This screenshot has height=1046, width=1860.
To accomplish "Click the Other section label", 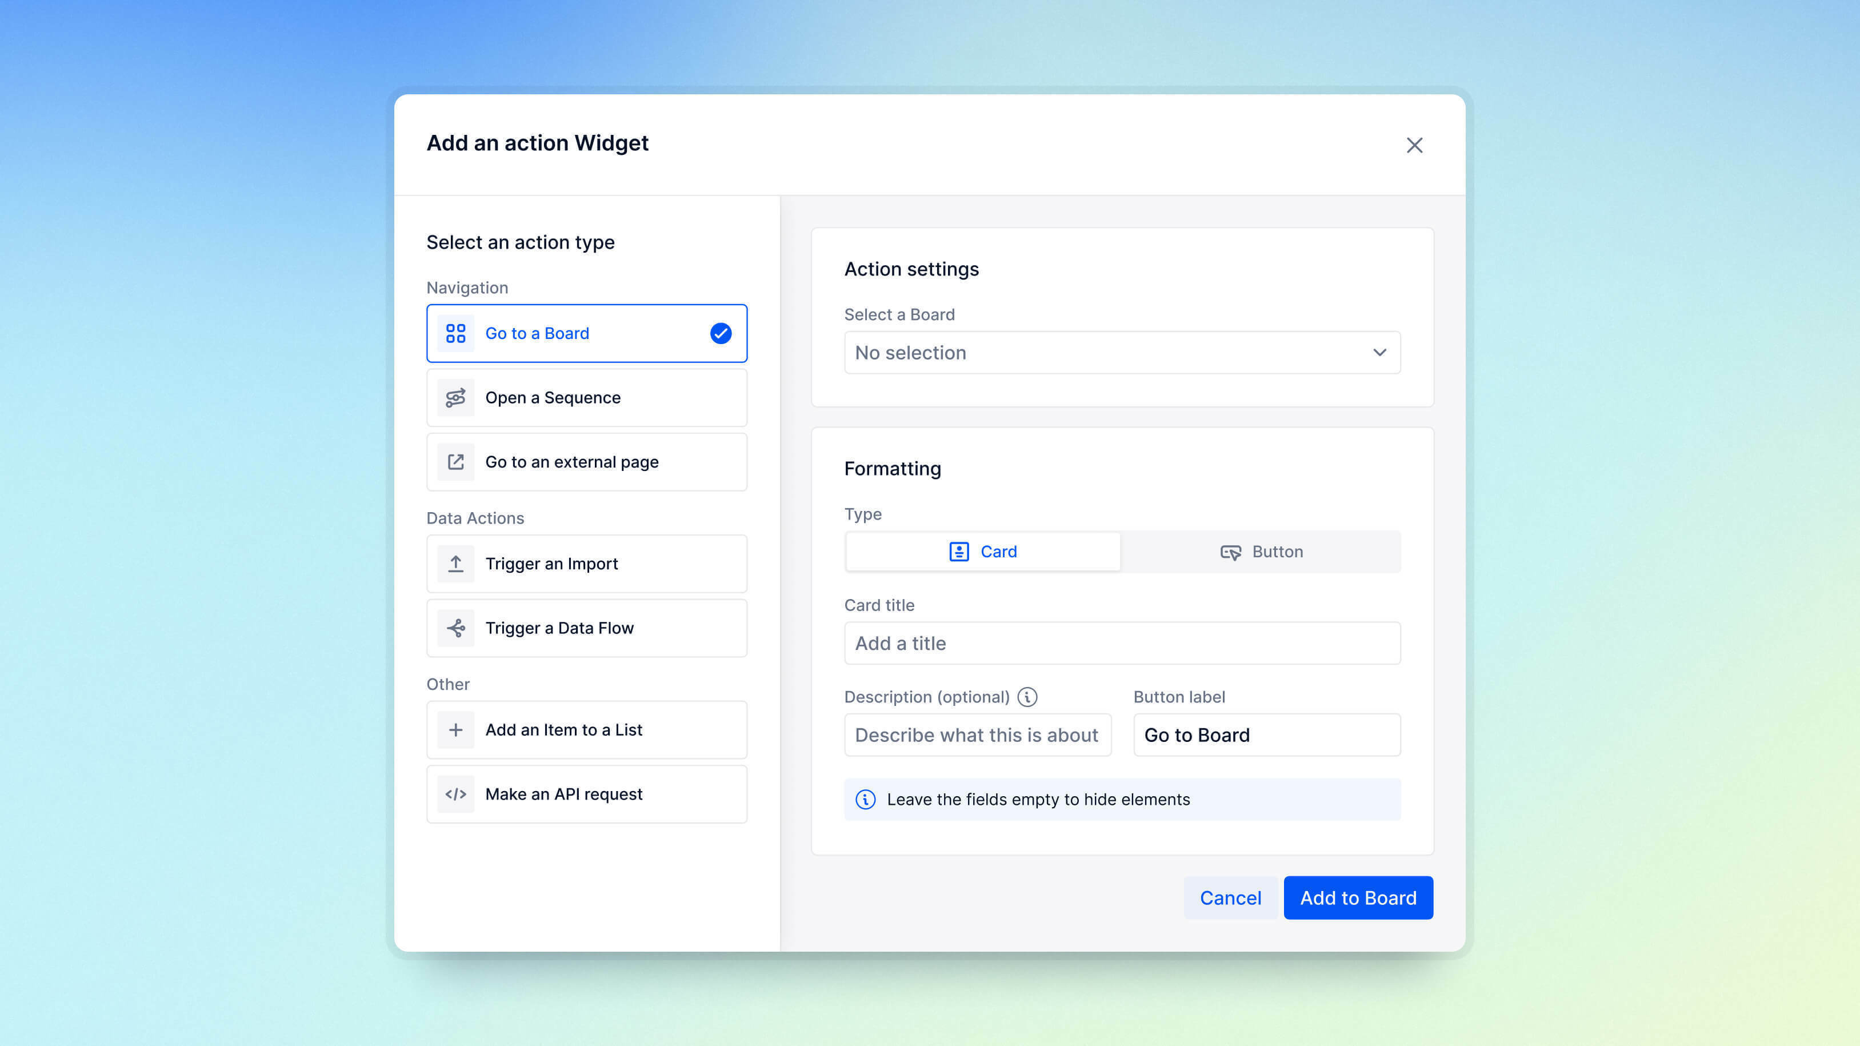I will click(x=447, y=684).
